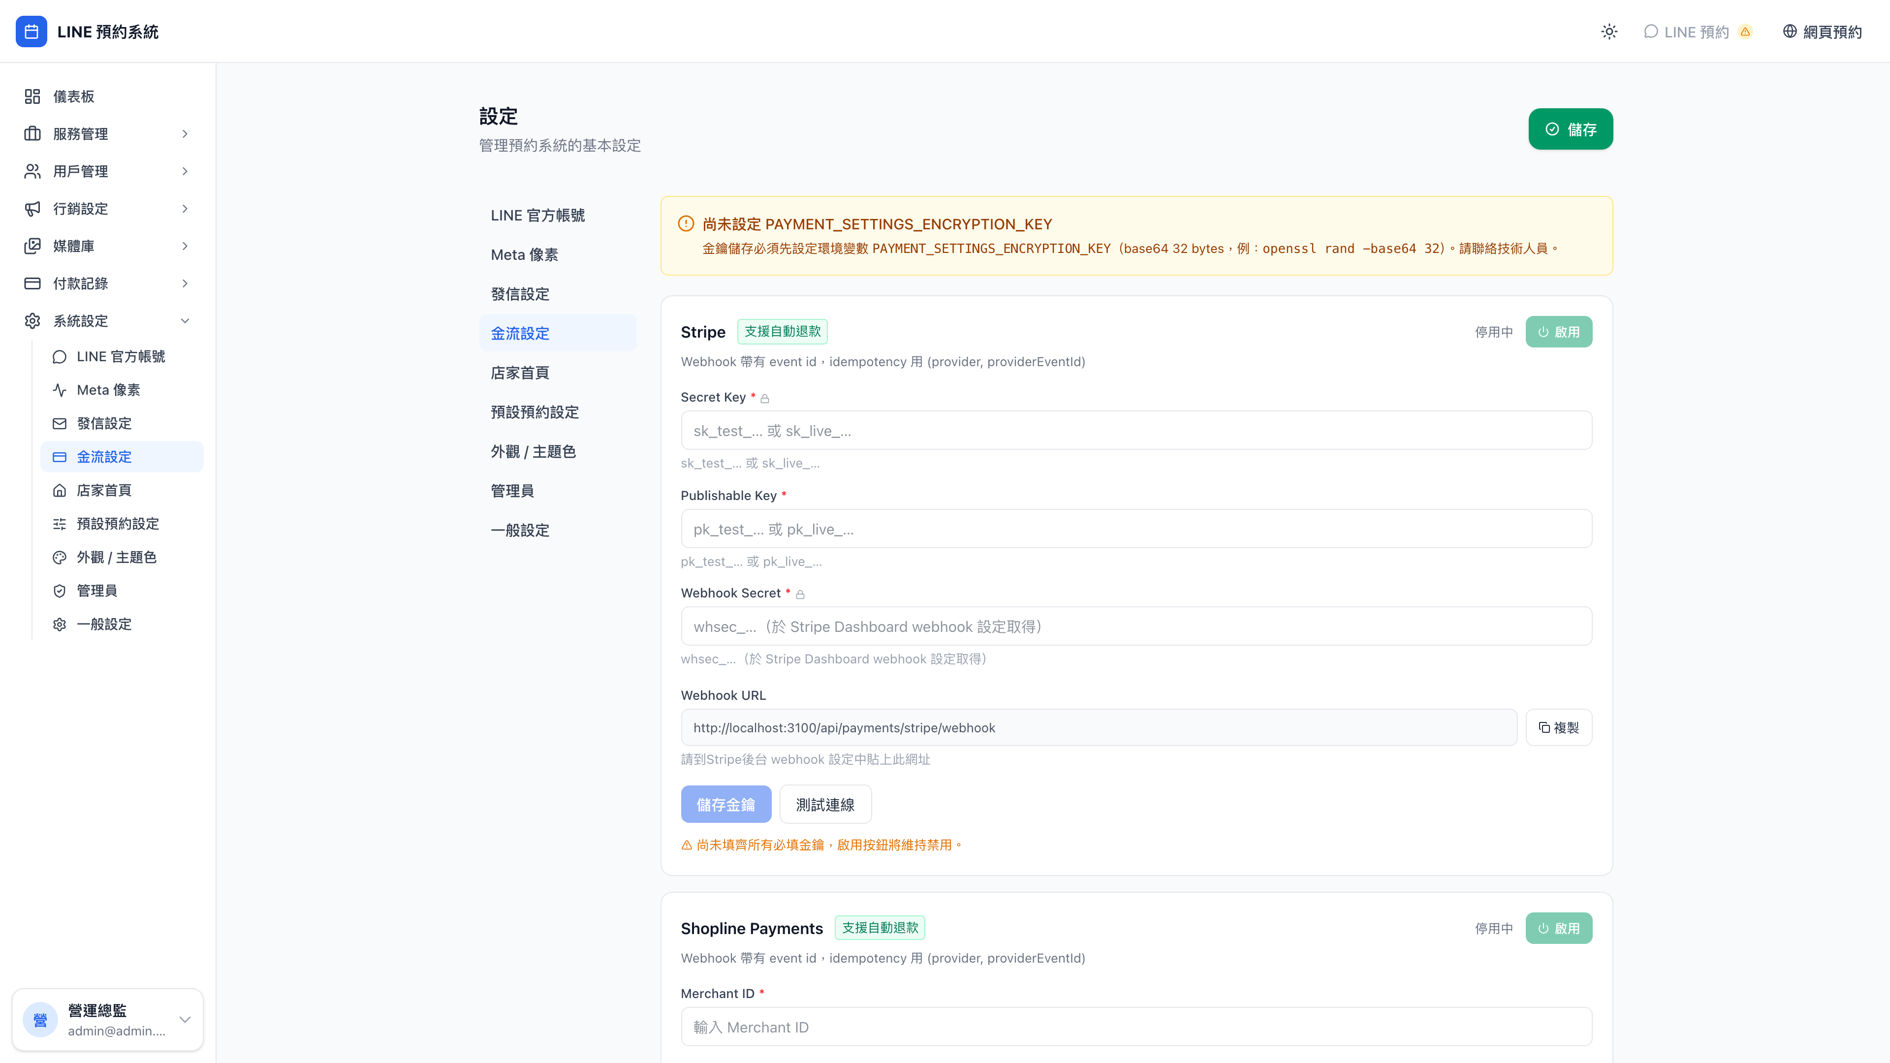Viewport: 1890px width, 1063px height.
Task: Click the alert icon in the encryption key banner
Action: 686,224
